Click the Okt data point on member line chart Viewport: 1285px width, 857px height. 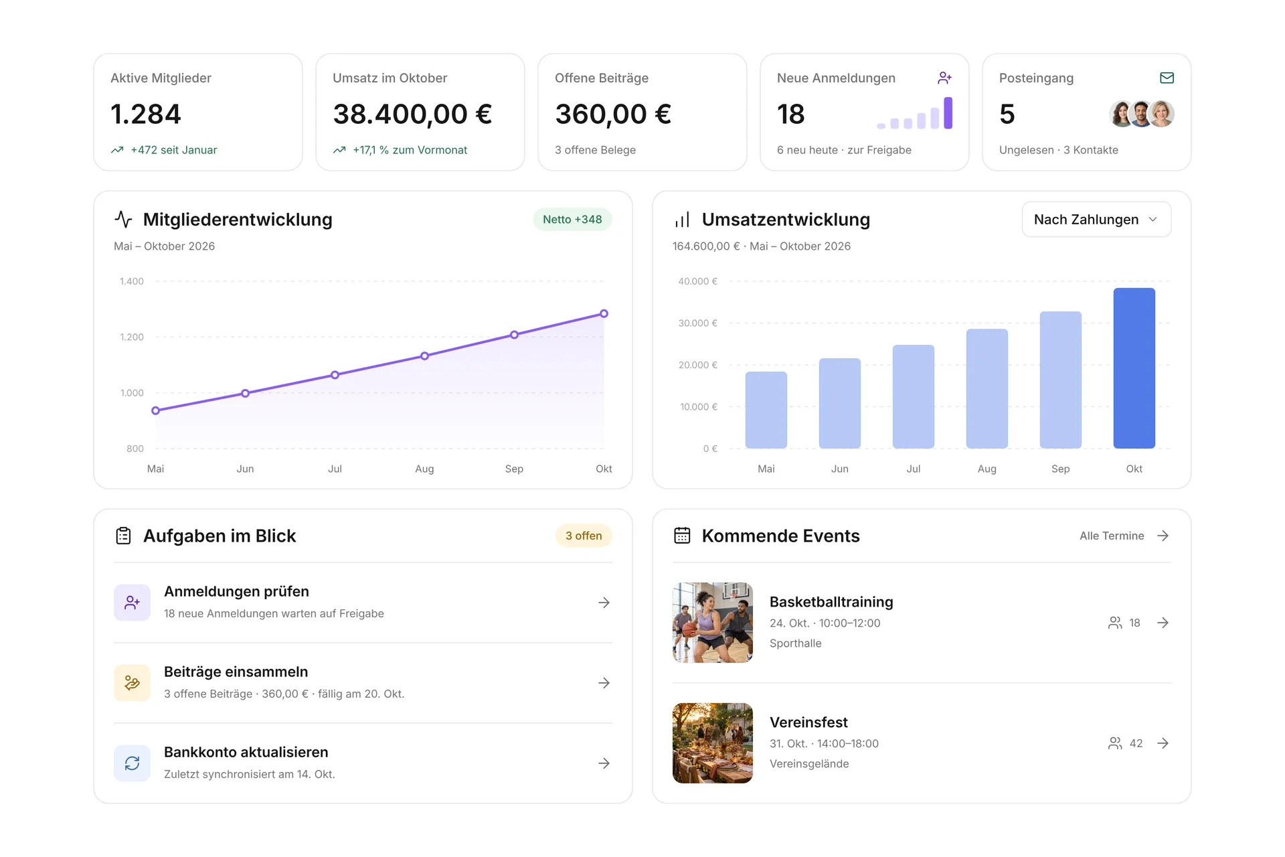604,313
